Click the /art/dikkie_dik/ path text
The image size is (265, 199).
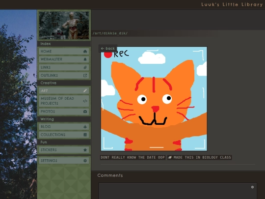110,33
